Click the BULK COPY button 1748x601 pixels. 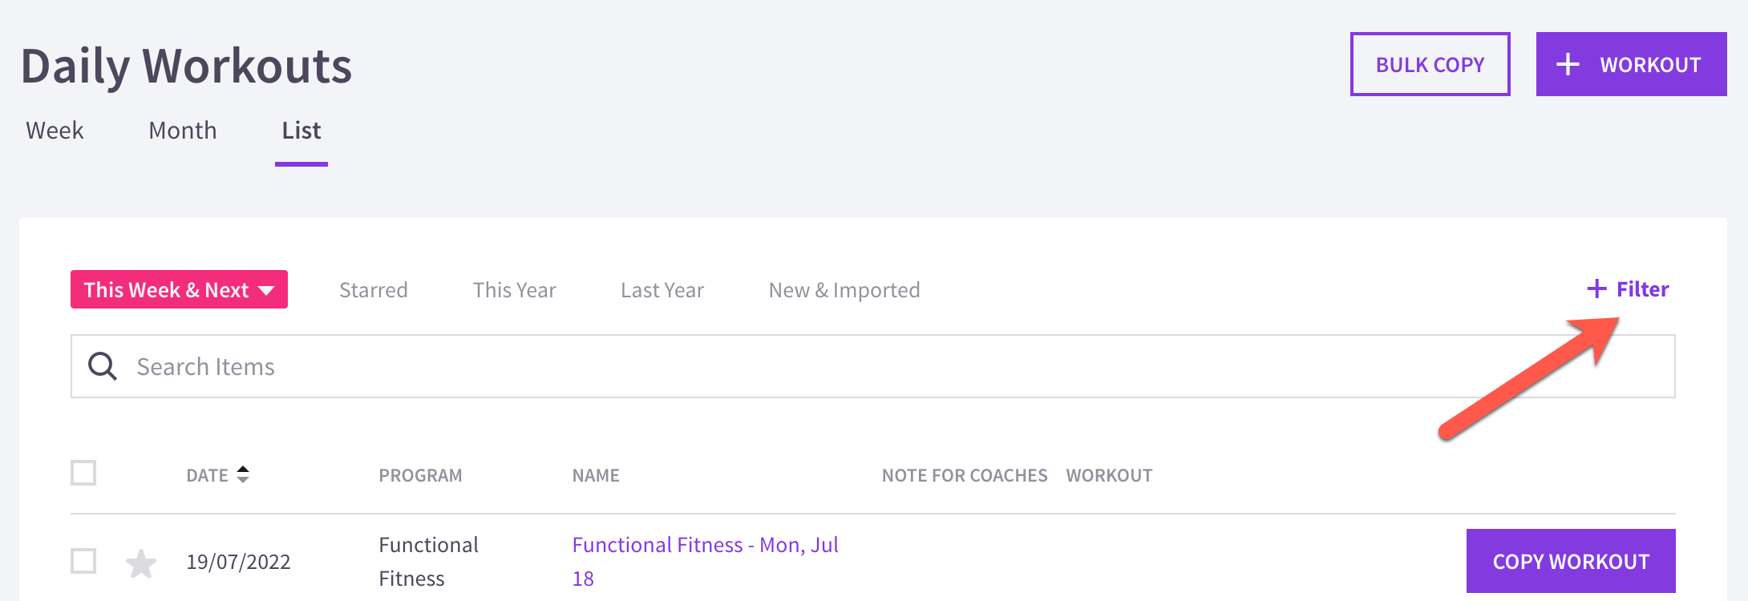point(1430,64)
